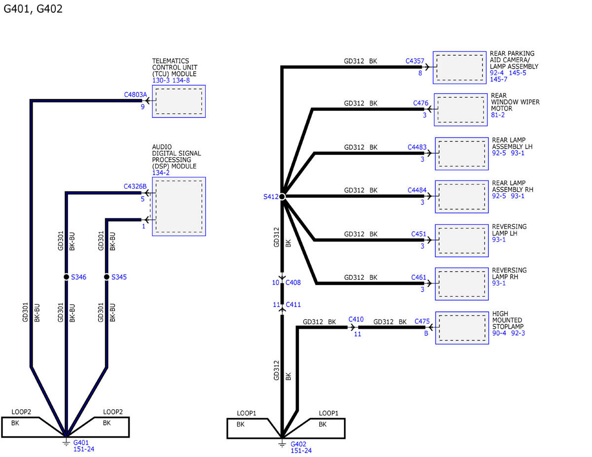Click the S412 splice node circle
The width and height of the screenshot is (592, 457).
[x=282, y=197]
